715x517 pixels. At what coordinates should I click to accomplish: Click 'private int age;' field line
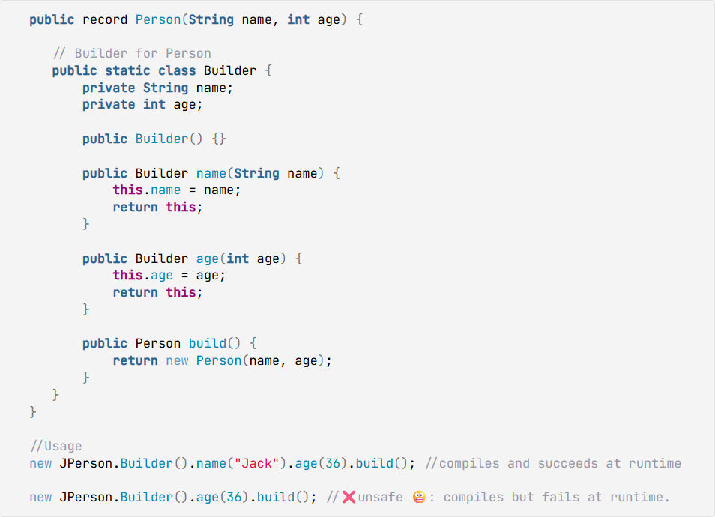[x=142, y=105]
